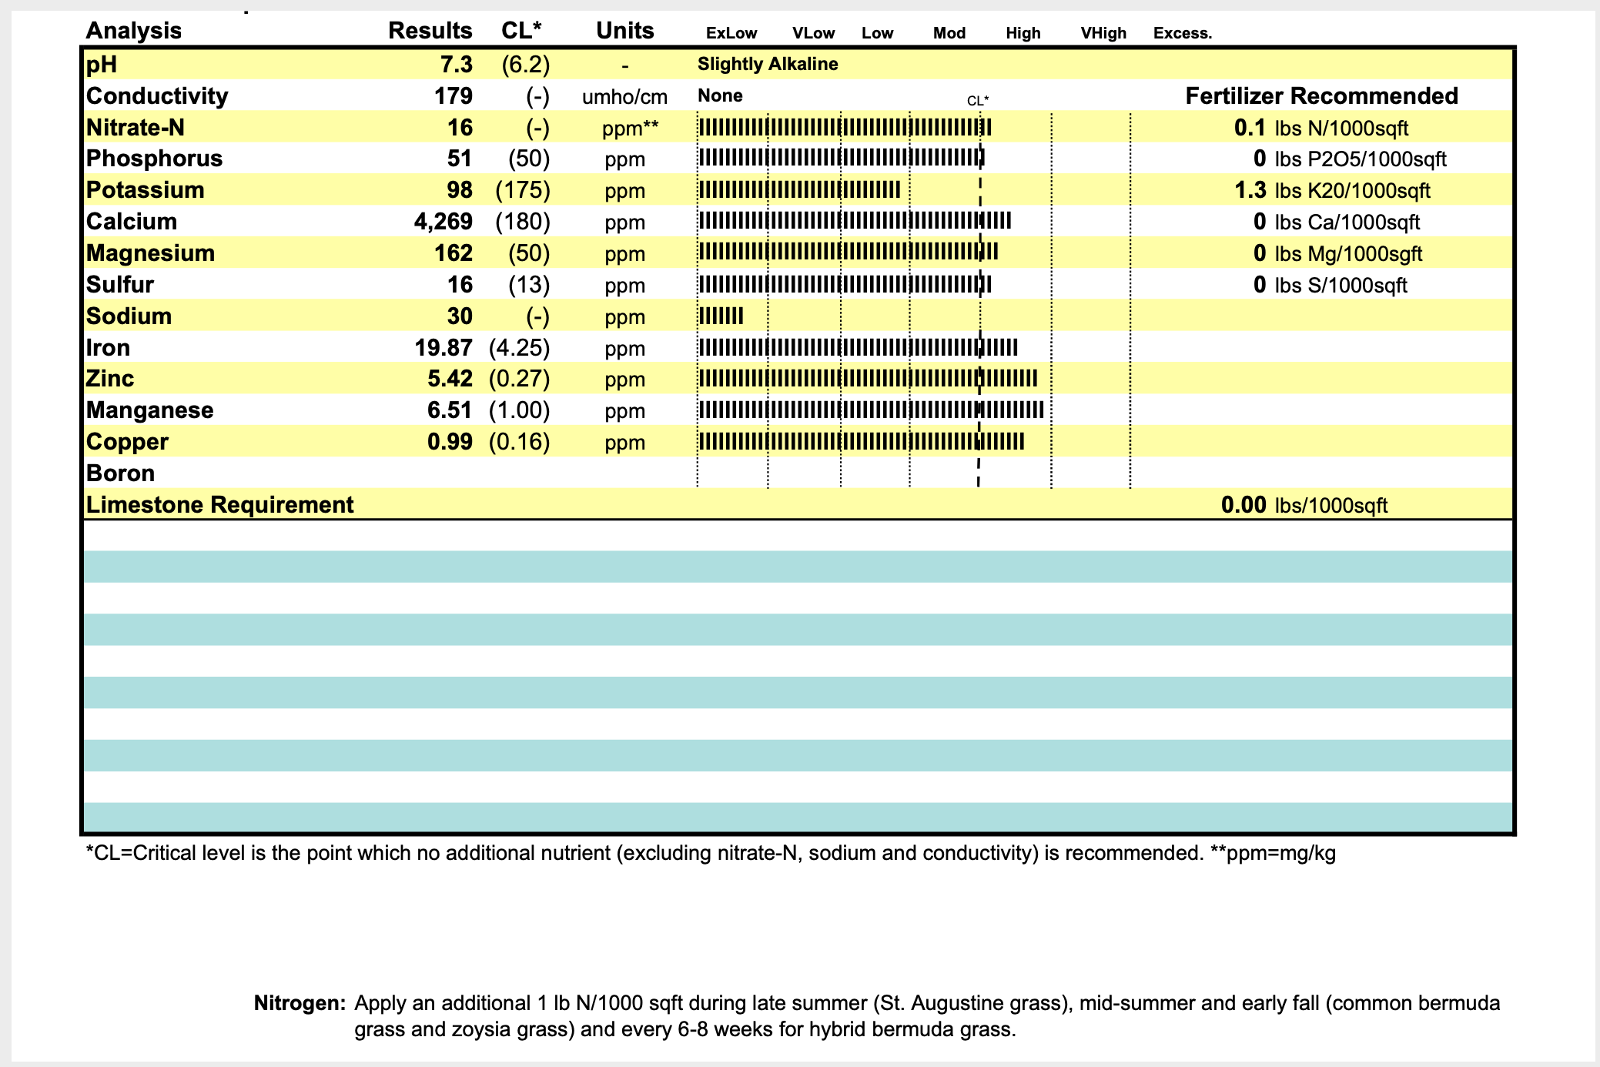Viewport: 1600px width, 1067px height.
Task: Click the Slightly Alkaline text
Action: pyautogui.click(x=768, y=65)
